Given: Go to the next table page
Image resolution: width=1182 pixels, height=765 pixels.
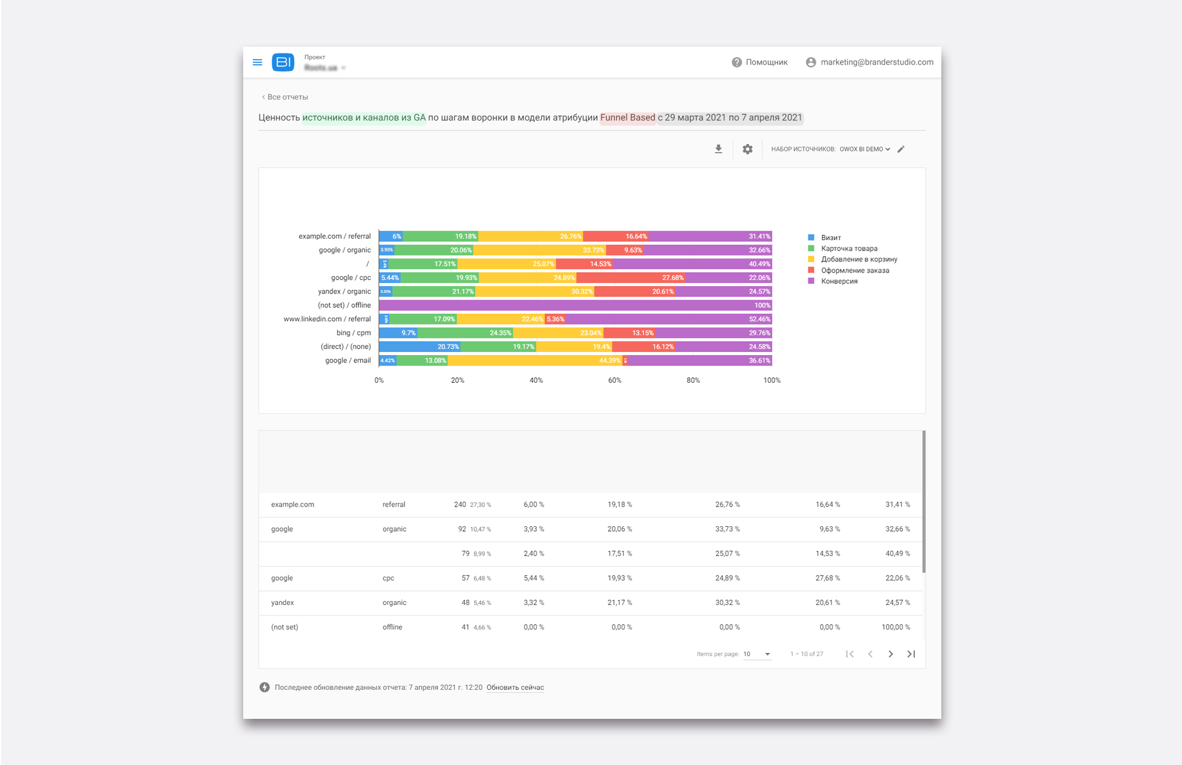Looking at the screenshot, I should tap(890, 654).
